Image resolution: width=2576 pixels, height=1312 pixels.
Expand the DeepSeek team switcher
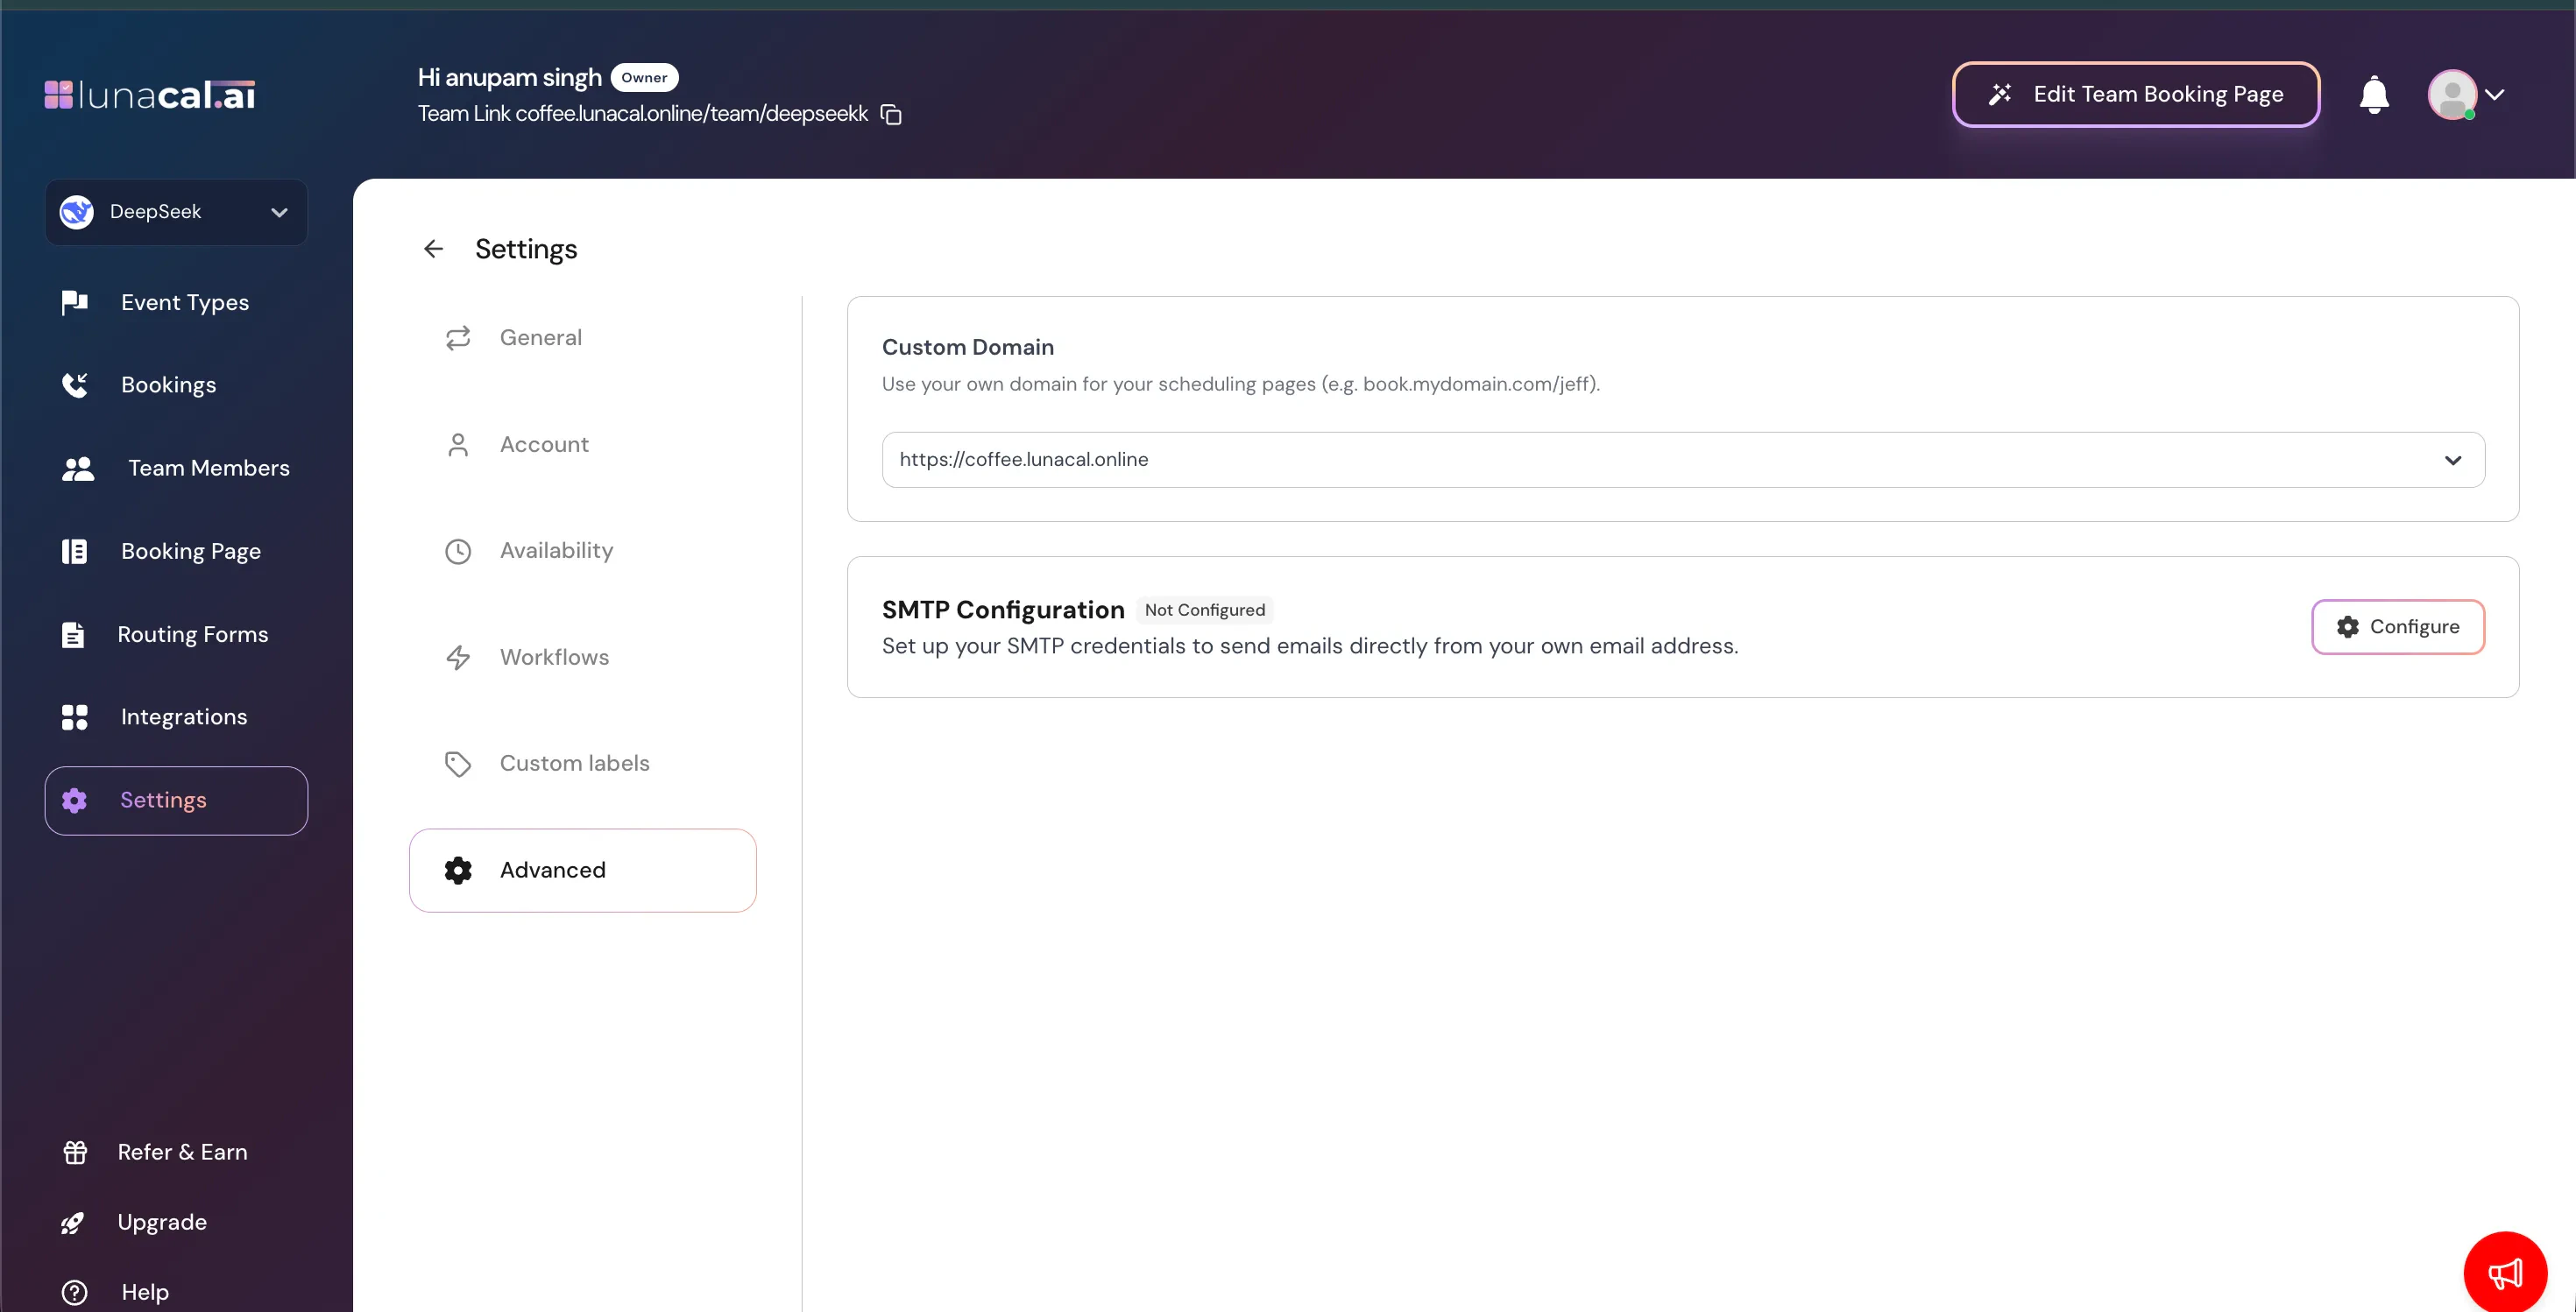tap(176, 212)
